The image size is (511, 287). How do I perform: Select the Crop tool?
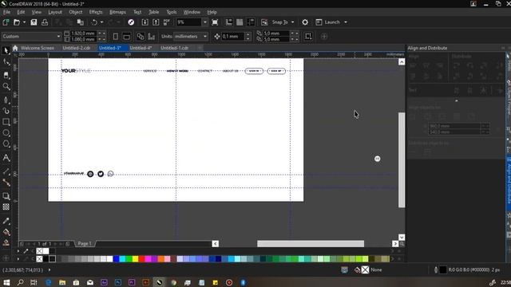6,75
